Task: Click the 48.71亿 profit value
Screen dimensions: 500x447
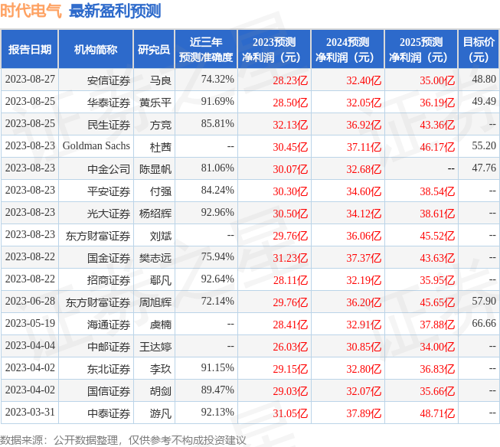Action: tap(437, 413)
